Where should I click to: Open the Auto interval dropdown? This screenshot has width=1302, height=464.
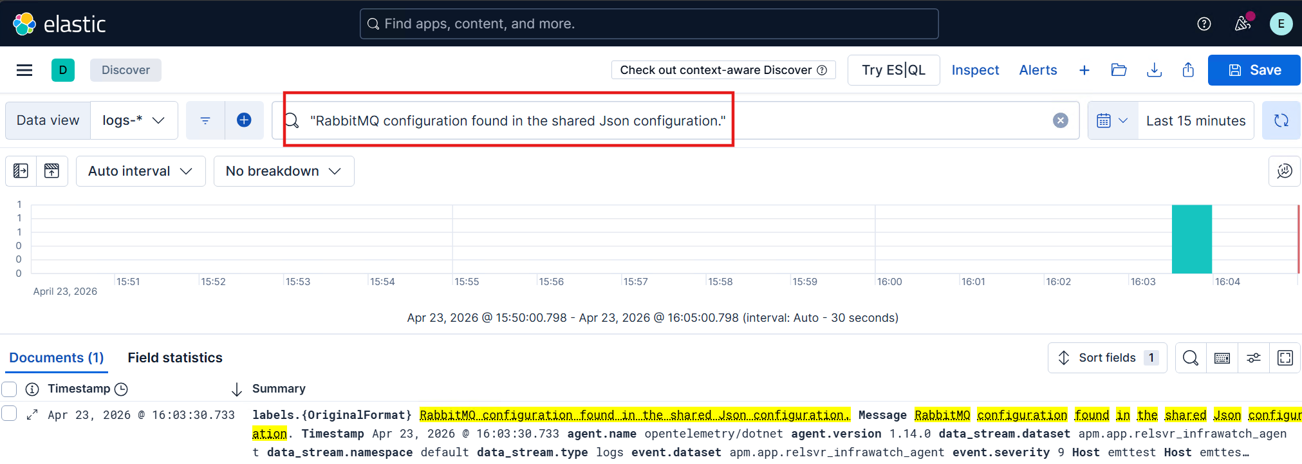pyautogui.click(x=141, y=171)
